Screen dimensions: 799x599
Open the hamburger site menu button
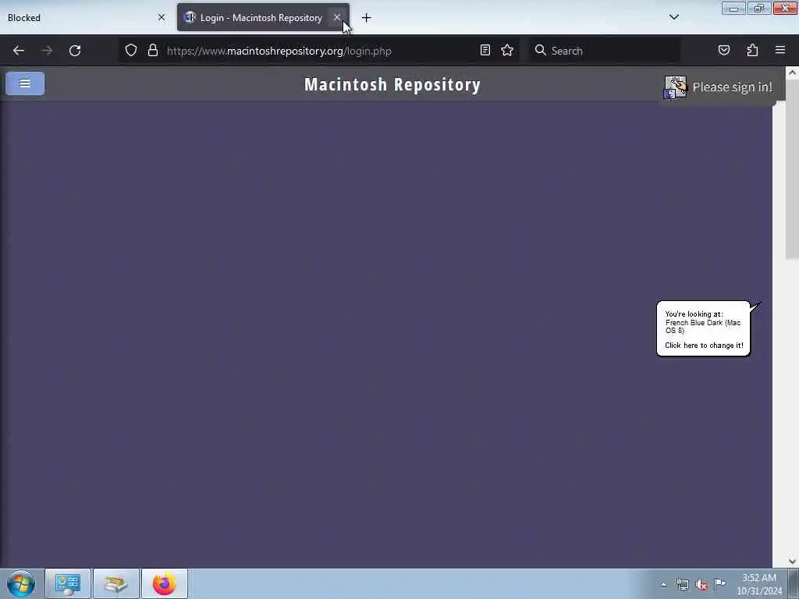25,83
